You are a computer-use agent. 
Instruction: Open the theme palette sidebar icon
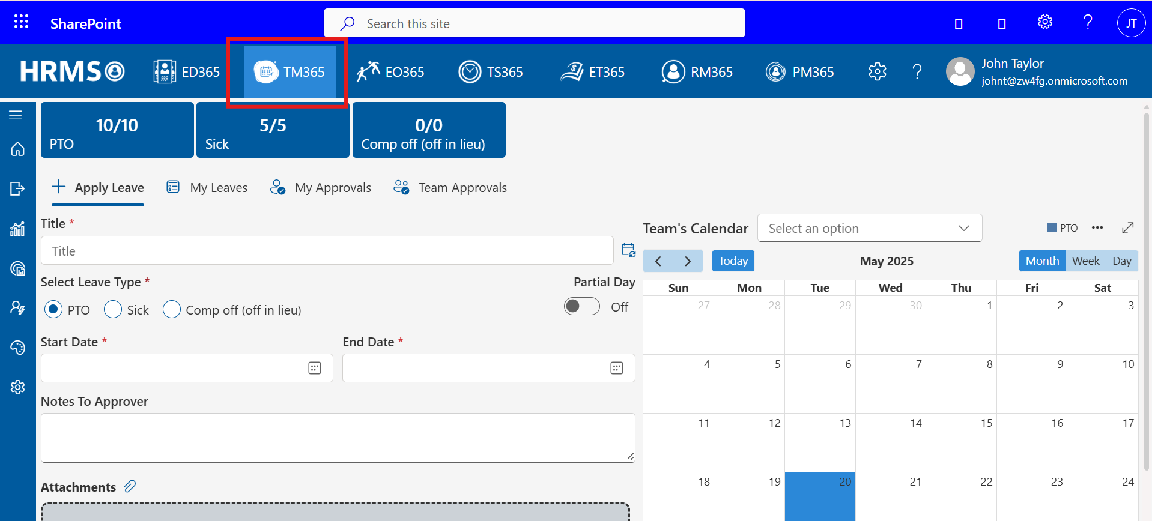(17, 348)
